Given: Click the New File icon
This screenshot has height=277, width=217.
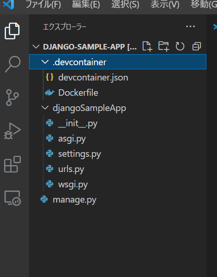Looking at the screenshot, I should tap(147, 46).
